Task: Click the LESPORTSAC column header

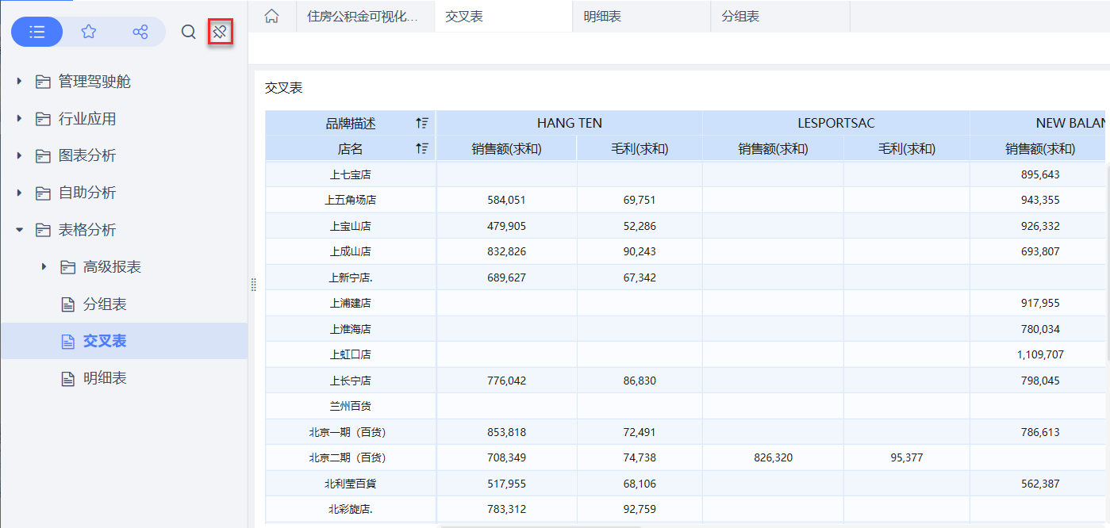Action: pyautogui.click(x=835, y=123)
